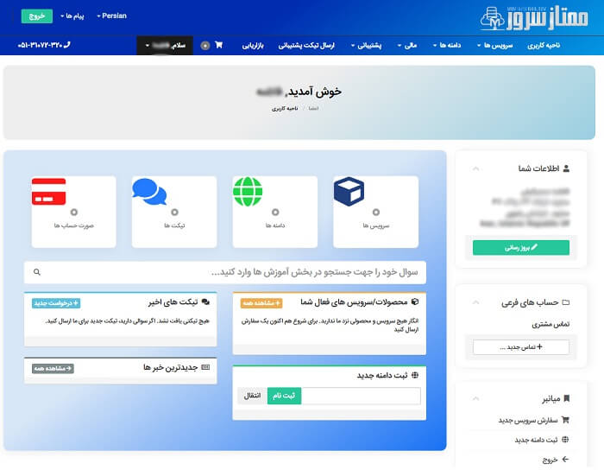Screen dimensions: 604x476
Task: Click the user icon beside اطلاعات شما
Action: [566, 168]
